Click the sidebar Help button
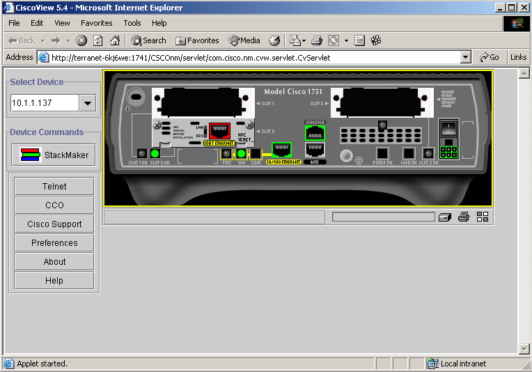532x372 pixels. point(54,280)
